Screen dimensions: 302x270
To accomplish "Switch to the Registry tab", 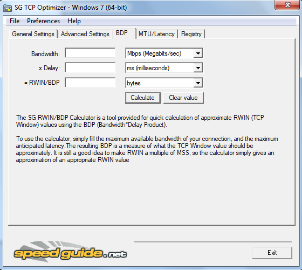I will coord(191,34).
